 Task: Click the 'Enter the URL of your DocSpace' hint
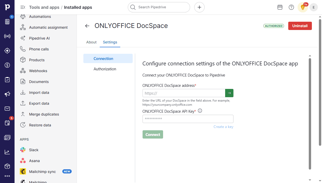click(186, 103)
